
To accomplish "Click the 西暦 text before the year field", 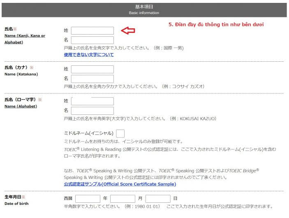I will click(x=68, y=198).
